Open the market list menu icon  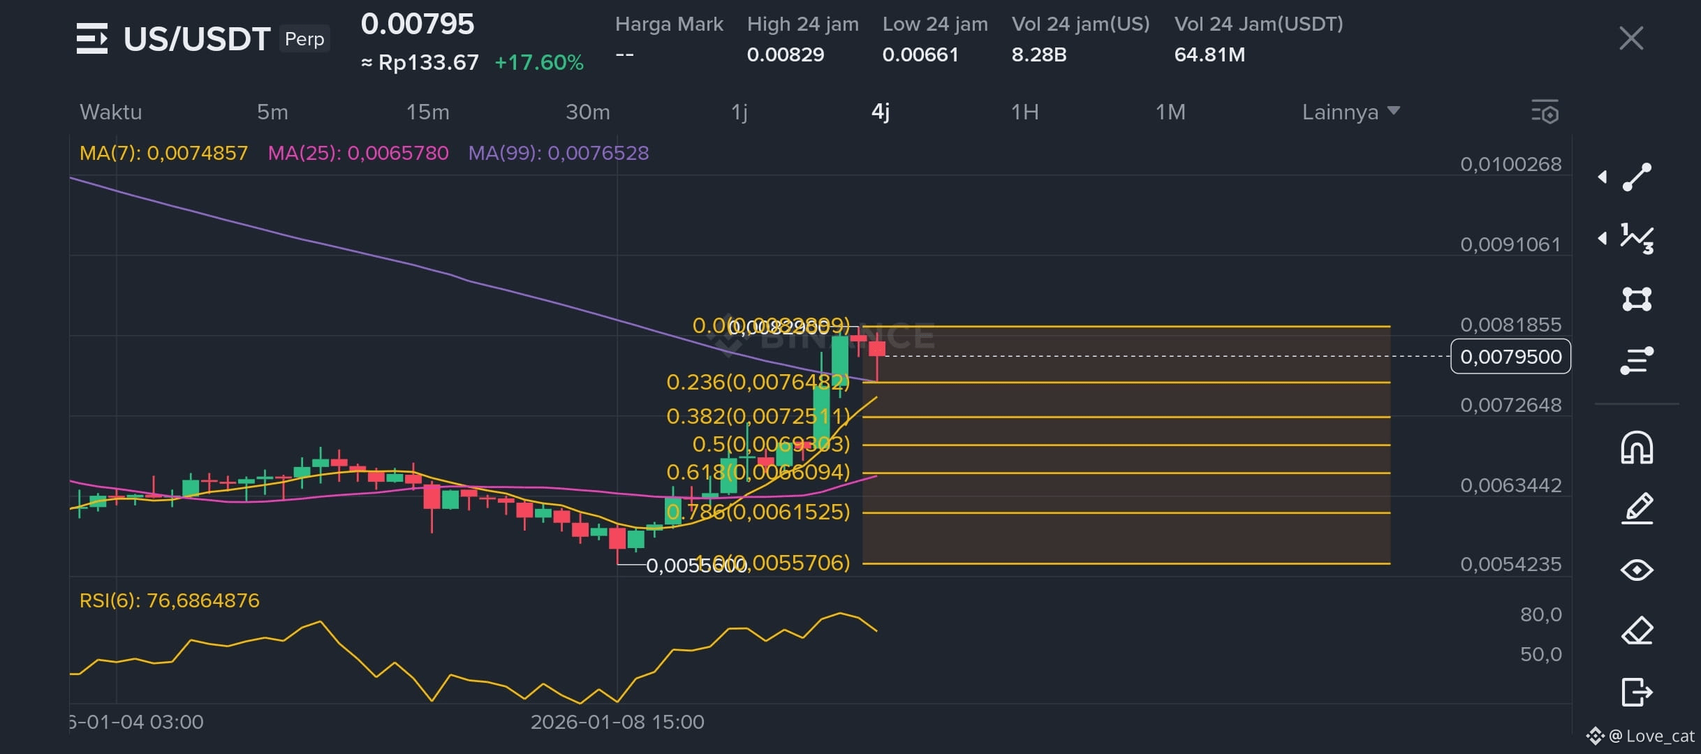92,38
